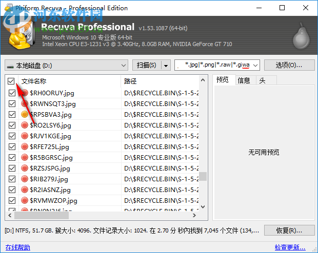This screenshot has height=253, width=318.
Task: Uncheck the $RO2LSY6.jpg checkbox
Action: tap(12, 125)
